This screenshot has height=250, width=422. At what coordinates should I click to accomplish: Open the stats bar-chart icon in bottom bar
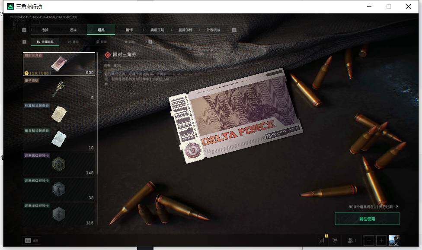click(x=321, y=241)
